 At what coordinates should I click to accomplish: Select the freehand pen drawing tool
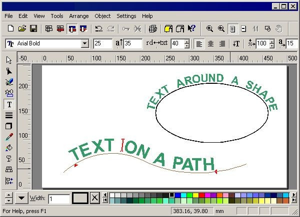coord(9,82)
